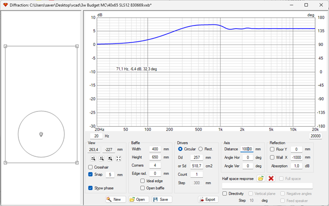Click the Save button
Screen dimensions: 329x206
point(162,199)
